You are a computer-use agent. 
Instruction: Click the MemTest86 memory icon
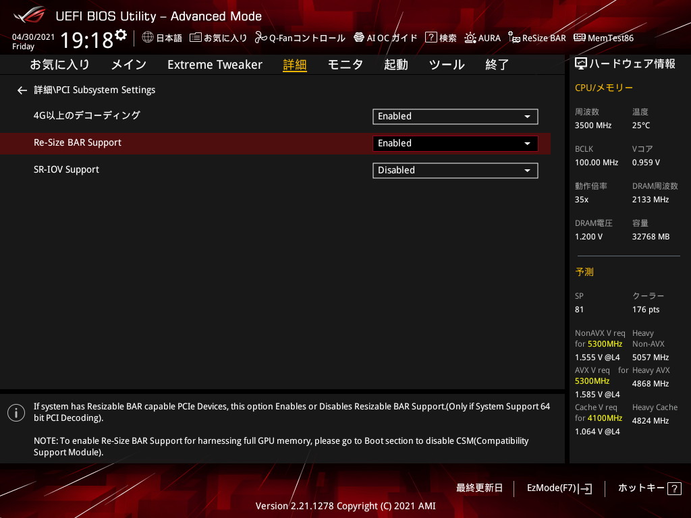(x=580, y=38)
